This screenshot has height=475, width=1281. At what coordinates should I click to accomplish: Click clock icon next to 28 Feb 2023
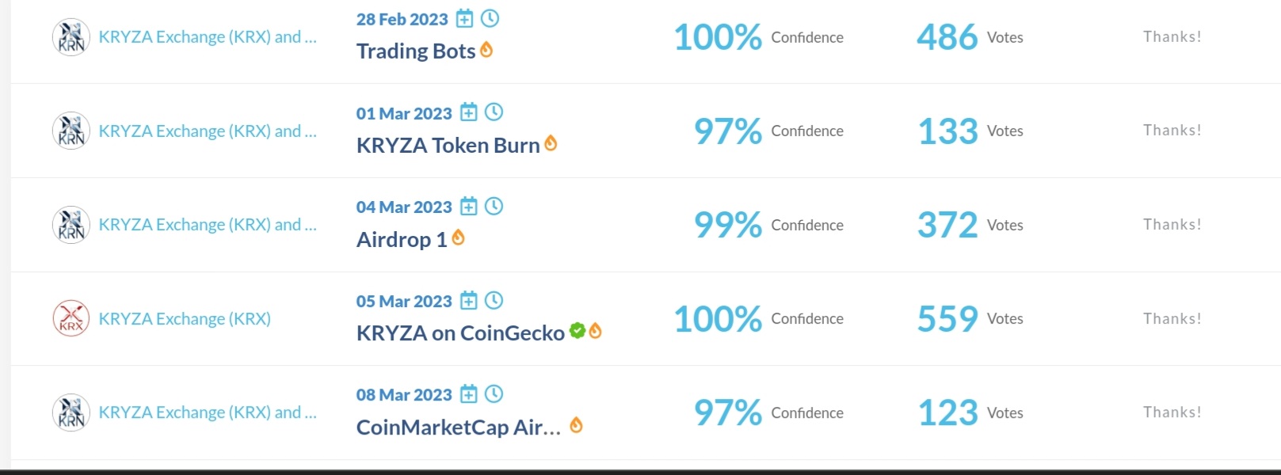(490, 17)
